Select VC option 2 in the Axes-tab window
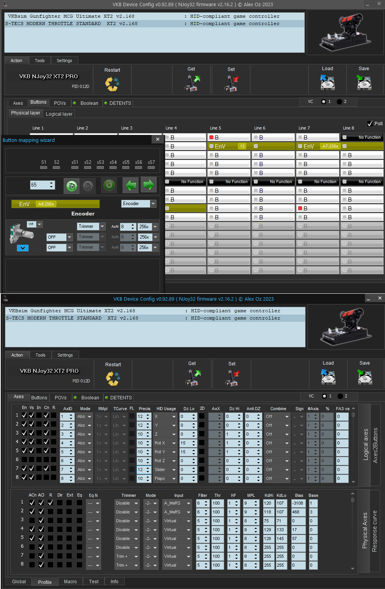The image size is (385, 589). tap(340, 396)
